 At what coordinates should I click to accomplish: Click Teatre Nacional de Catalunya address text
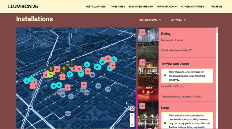click(x=181, y=97)
